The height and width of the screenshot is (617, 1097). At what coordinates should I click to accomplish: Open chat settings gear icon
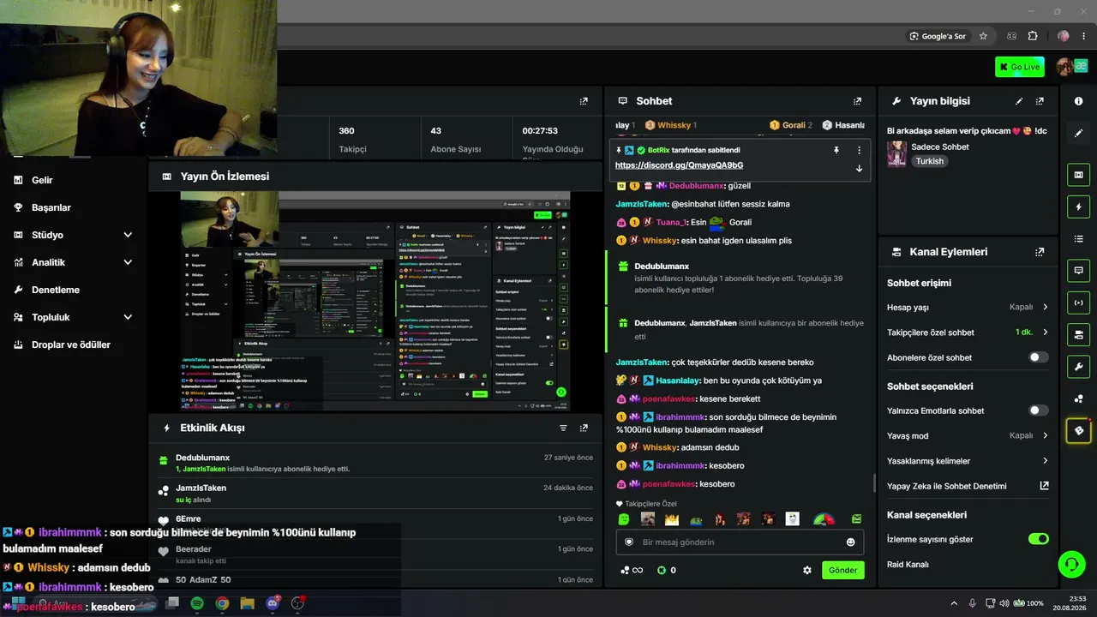(806, 570)
